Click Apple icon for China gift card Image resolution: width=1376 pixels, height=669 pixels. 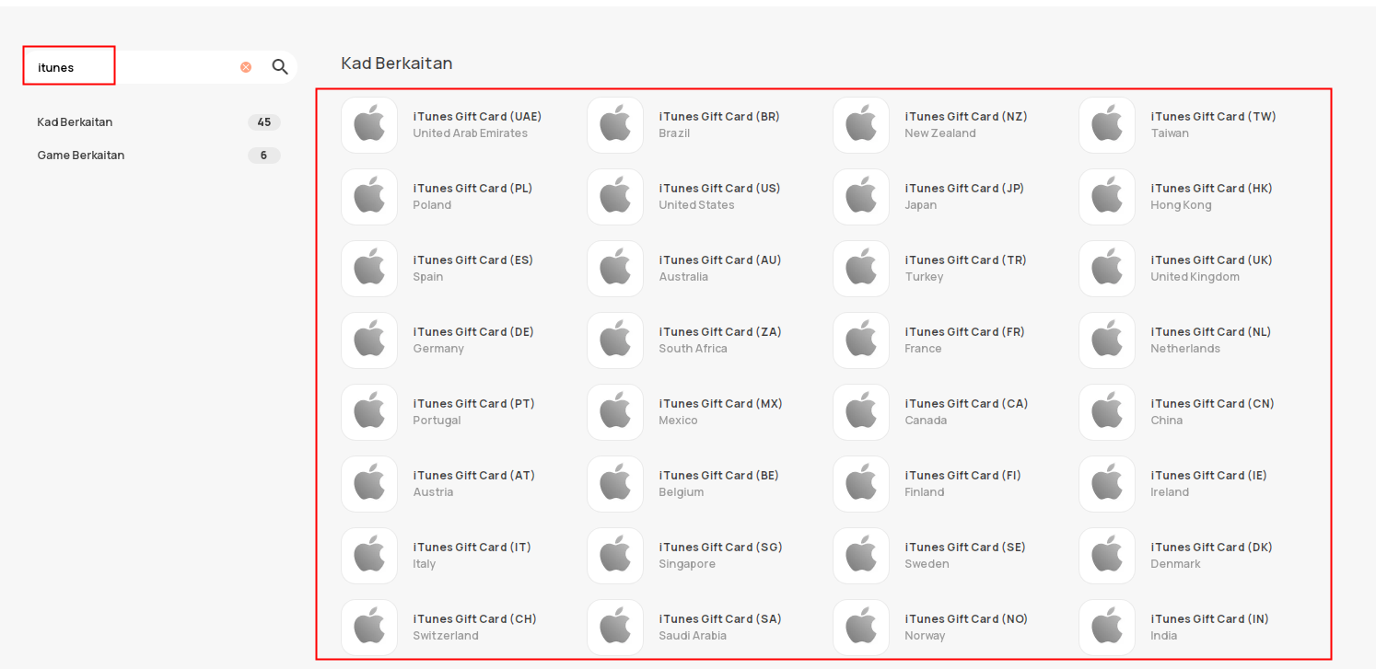click(x=1107, y=412)
